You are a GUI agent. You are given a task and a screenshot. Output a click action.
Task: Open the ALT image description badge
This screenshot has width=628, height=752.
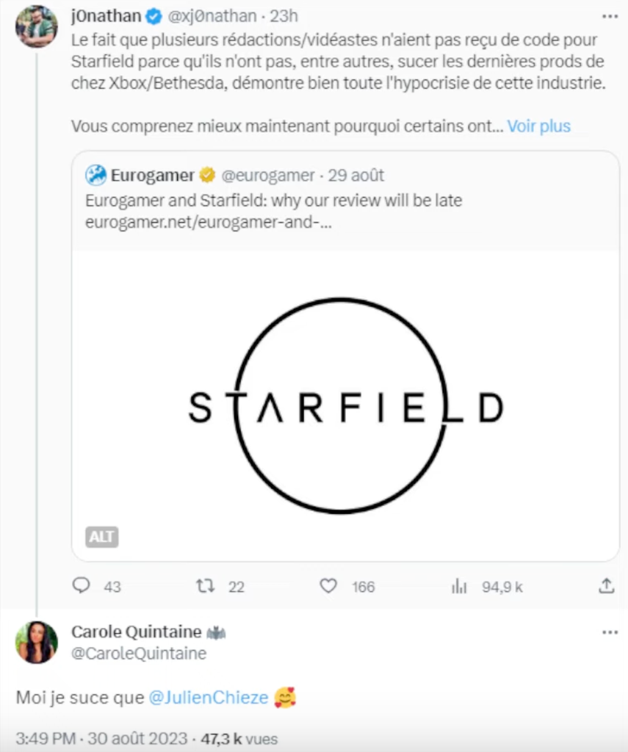[101, 537]
